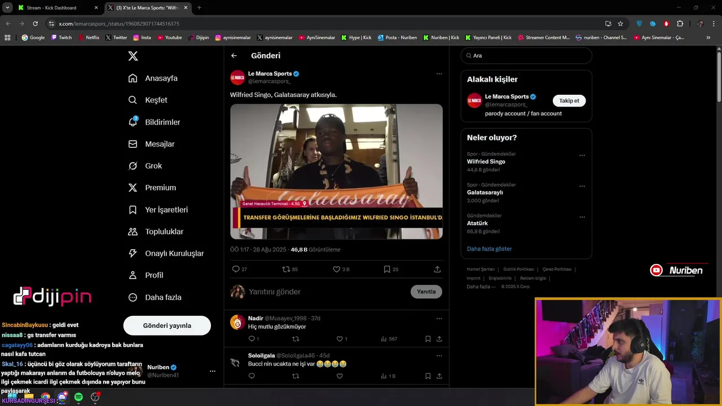The width and height of the screenshot is (722, 406).
Task: Open options for Nadir's reply
Action: 439,319
